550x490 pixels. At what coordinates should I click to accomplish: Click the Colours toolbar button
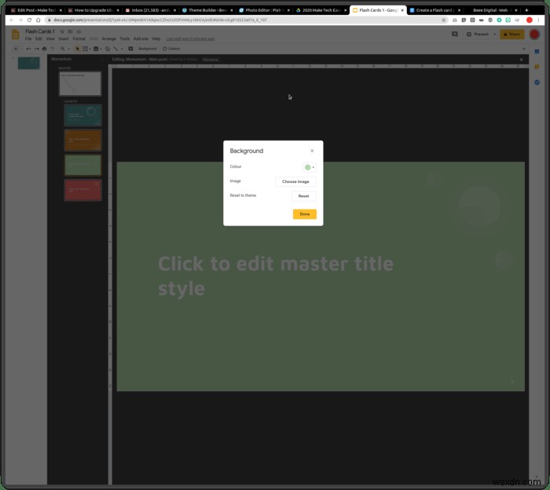point(171,49)
